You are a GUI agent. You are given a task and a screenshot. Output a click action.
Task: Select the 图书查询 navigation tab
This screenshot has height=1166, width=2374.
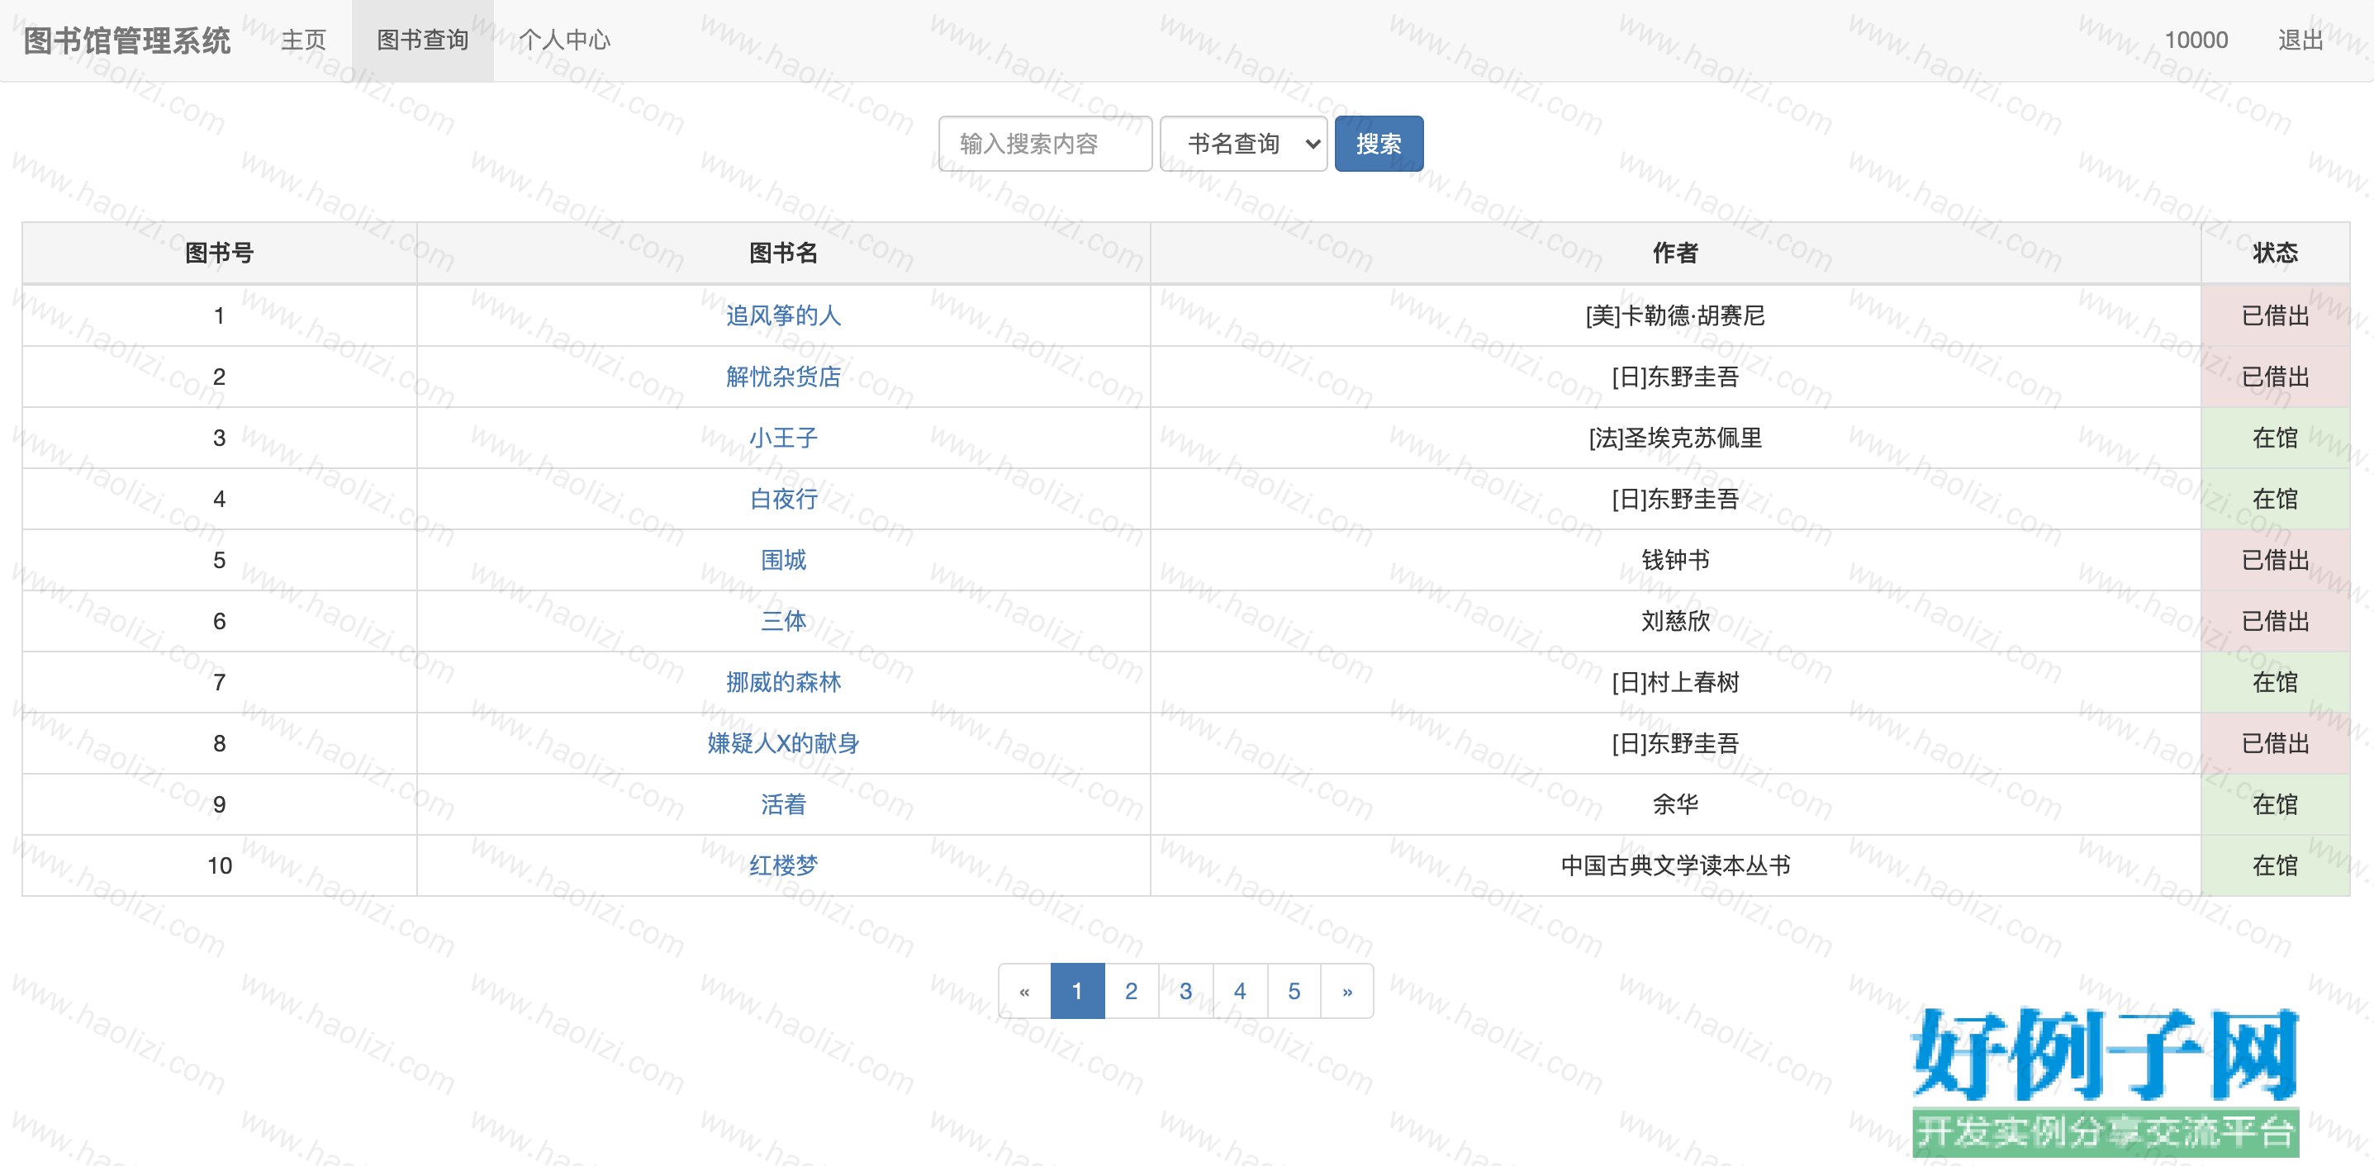click(x=423, y=40)
